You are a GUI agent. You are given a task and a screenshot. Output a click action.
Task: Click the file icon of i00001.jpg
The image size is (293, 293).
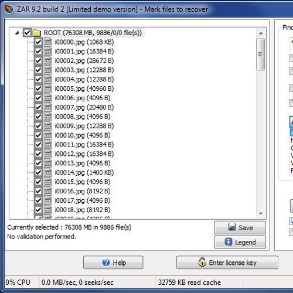[47, 52]
